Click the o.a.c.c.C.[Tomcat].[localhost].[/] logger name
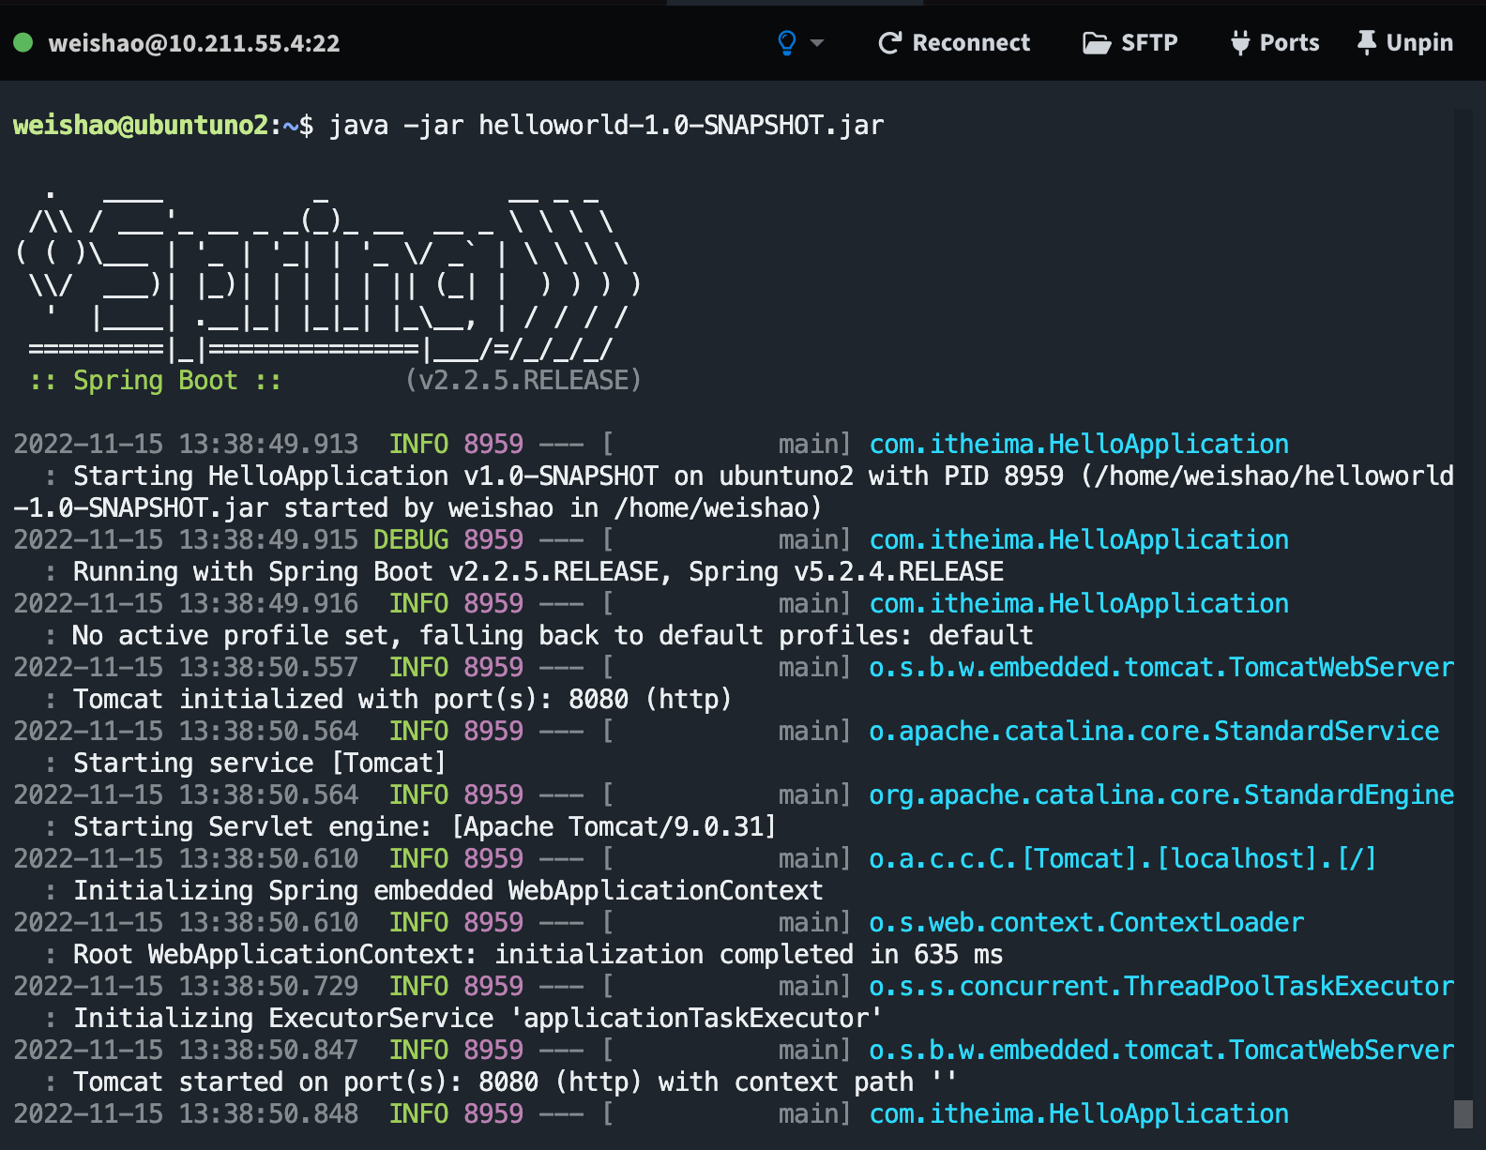The height and width of the screenshot is (1150, 1486). (1122, 859)
